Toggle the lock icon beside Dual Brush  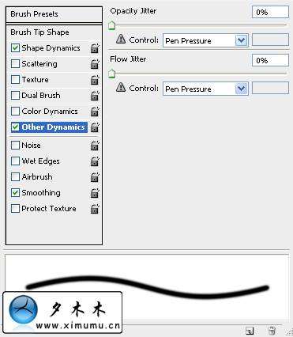click(95, 96)
